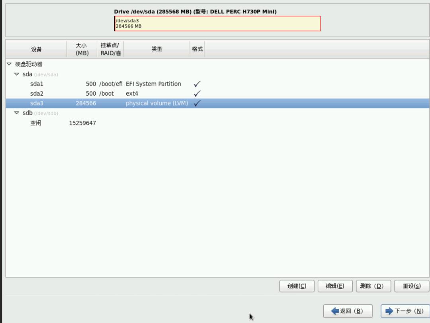Select the sda1 partition row

point(217,84)
